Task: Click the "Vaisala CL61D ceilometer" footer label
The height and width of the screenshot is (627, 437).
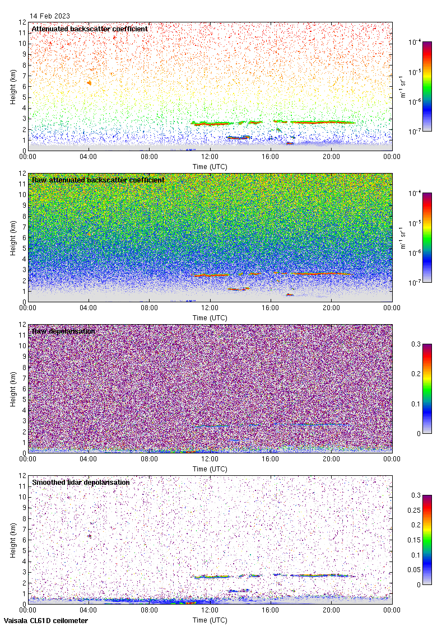Action: 44,621
